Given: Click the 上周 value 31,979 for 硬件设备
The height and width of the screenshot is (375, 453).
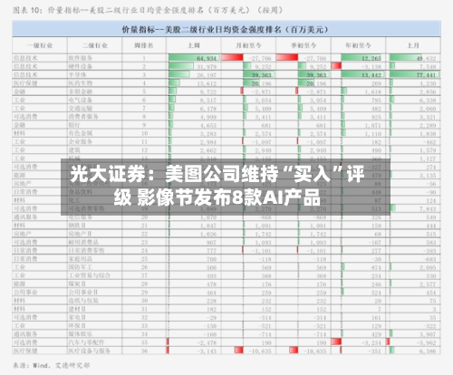Looking at the screenshot, I should pos(207,66).
